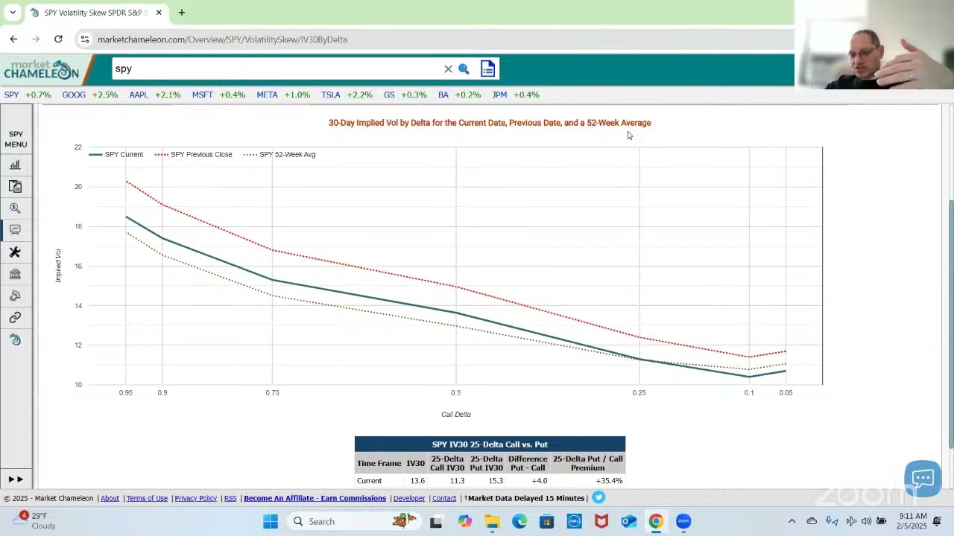Open the MSFT +0.4% ticker link

point(218,95)
